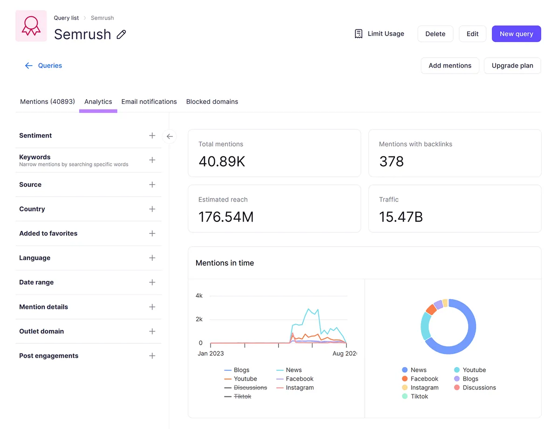This screenshot has height=429, width=559.
Task: Click the Delete button
Action: tap(436, 34)
